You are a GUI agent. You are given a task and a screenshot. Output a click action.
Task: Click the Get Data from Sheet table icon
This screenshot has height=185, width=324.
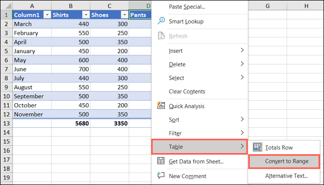click(161, 161)
